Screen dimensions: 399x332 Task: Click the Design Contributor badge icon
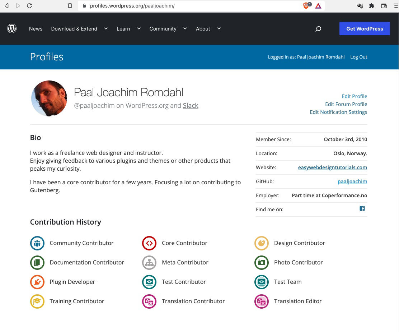point(261,243)
